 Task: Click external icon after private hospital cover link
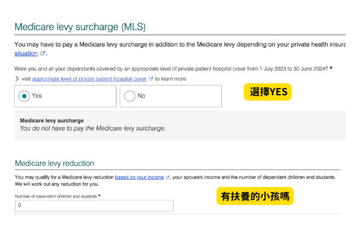pyautogui.click(x=150, y=79)
